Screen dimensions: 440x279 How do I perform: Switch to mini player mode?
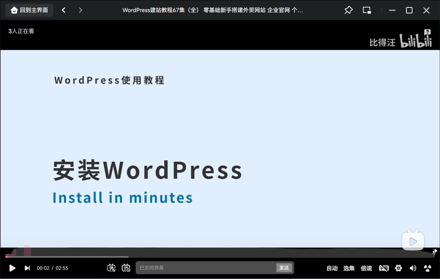pos(367,10)
